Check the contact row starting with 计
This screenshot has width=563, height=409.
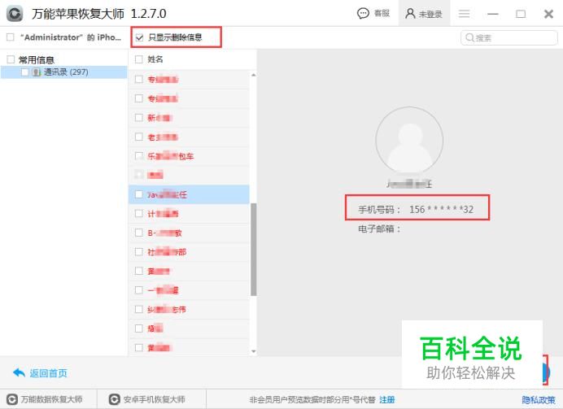click(x=138, y=214)
